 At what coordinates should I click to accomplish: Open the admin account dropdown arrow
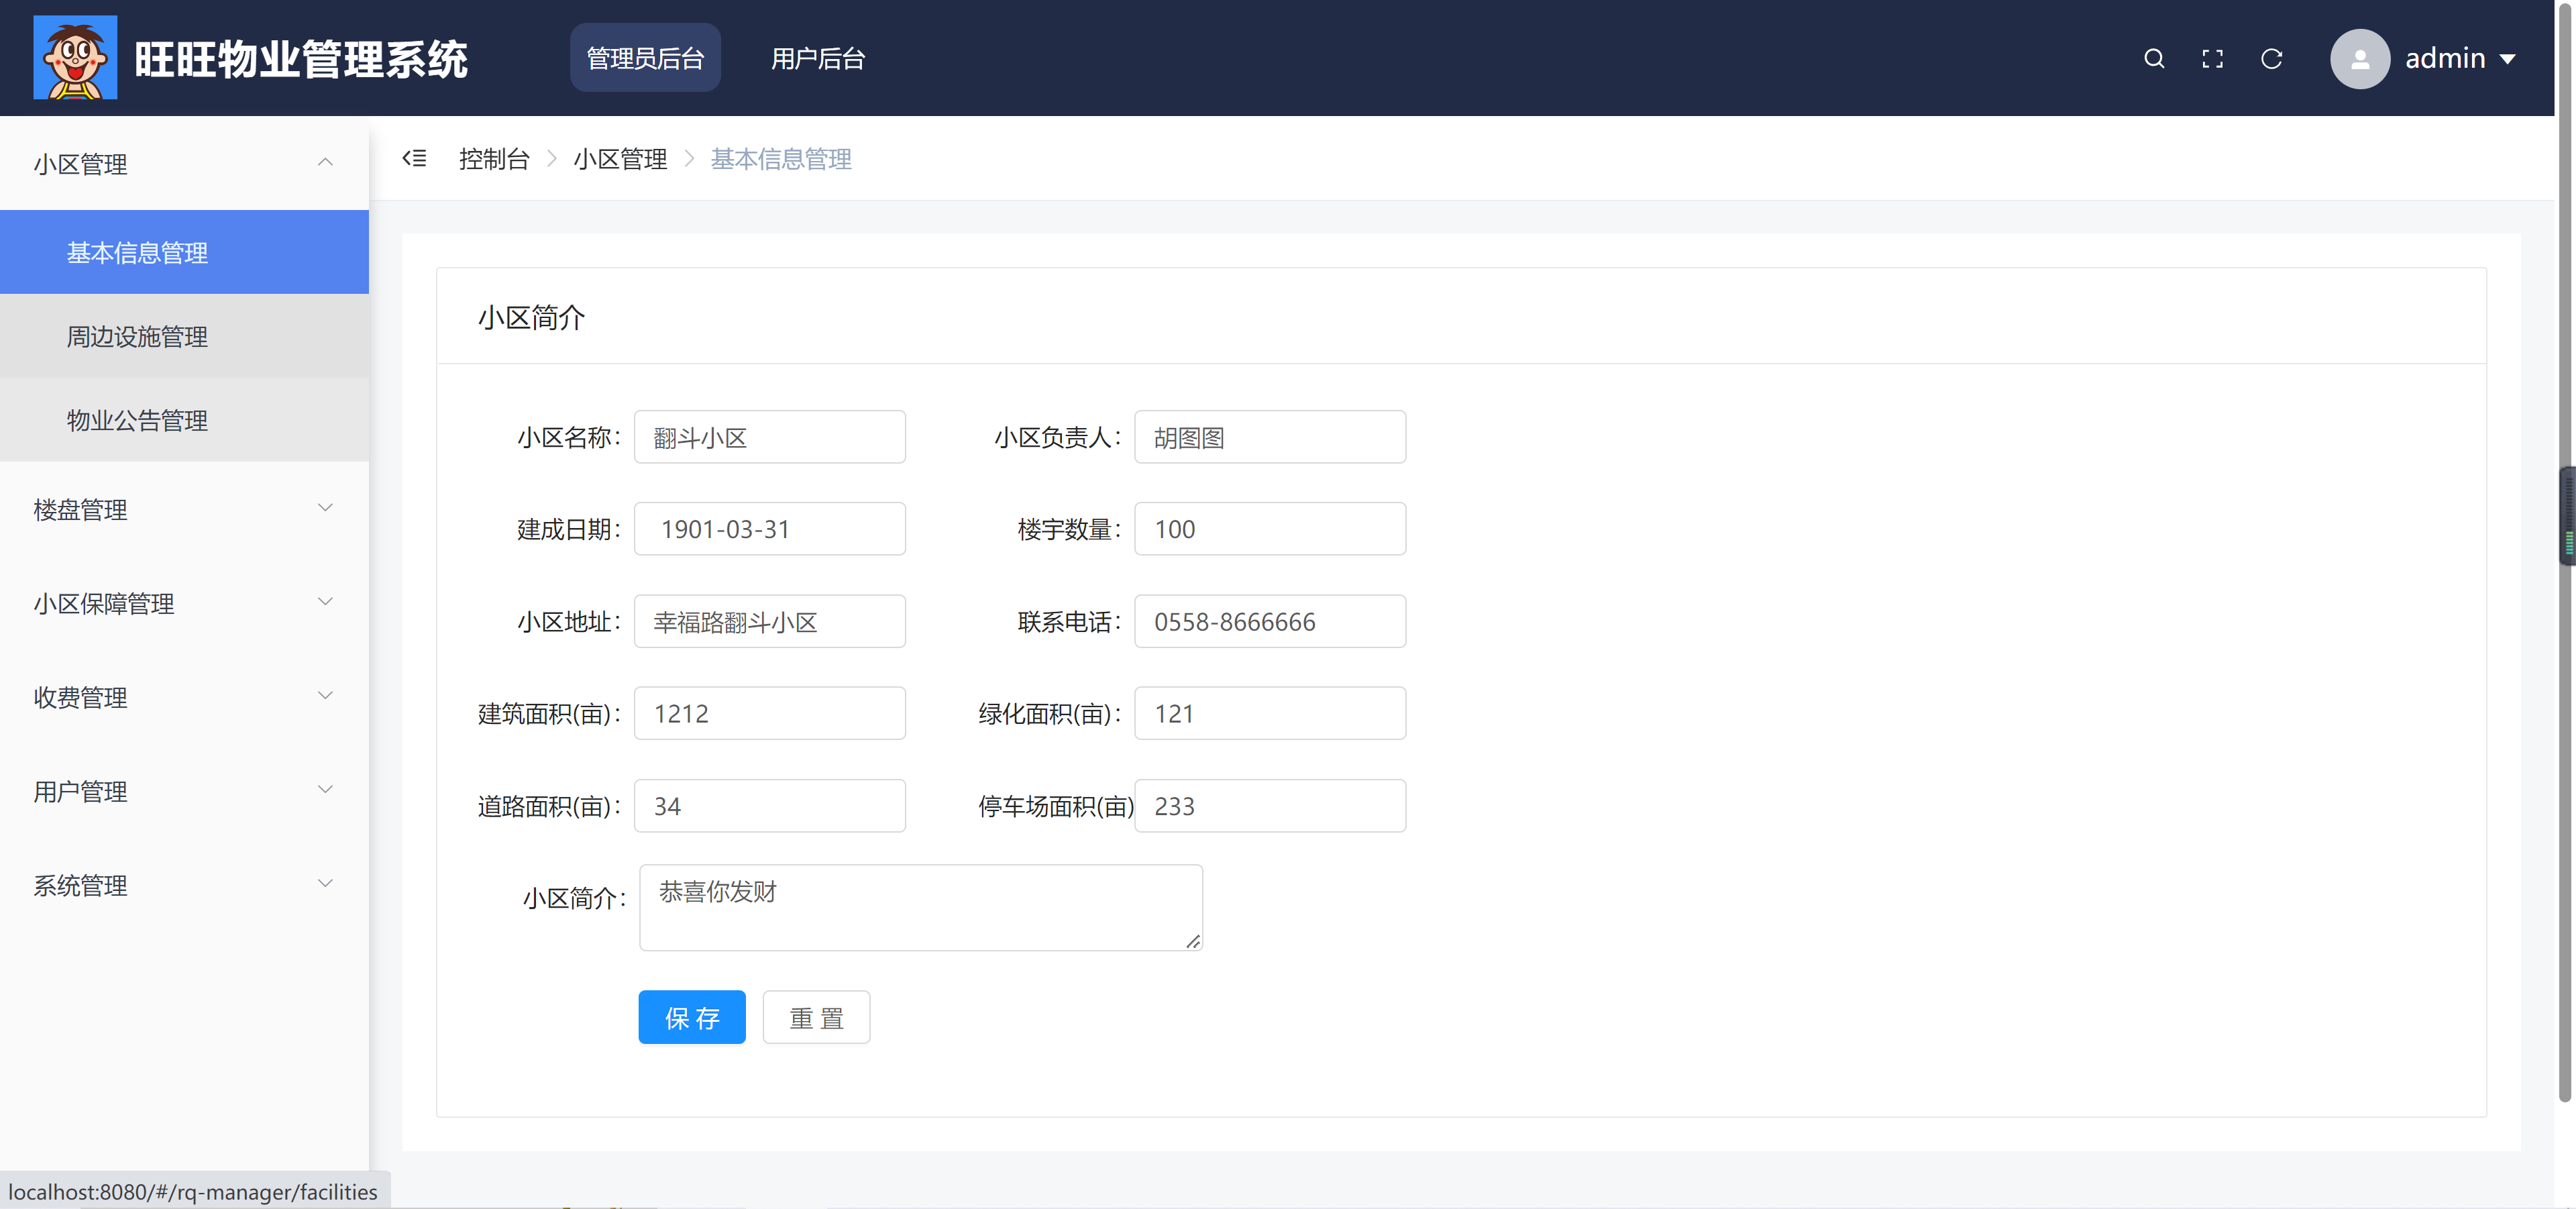[2507, 59]
